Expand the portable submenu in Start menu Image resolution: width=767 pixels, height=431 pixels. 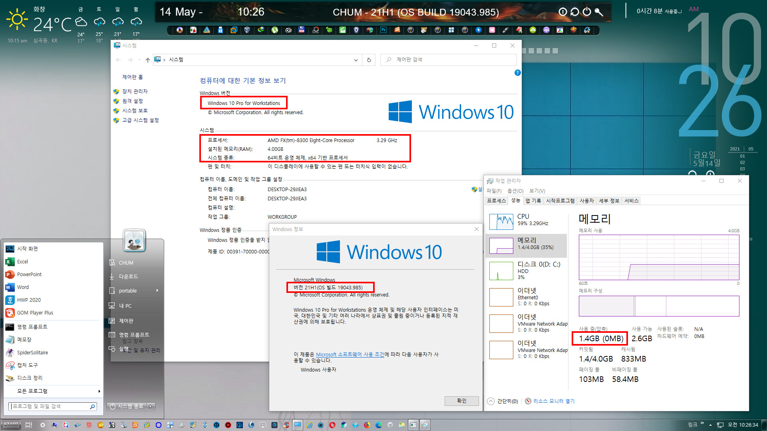(134, 291)
